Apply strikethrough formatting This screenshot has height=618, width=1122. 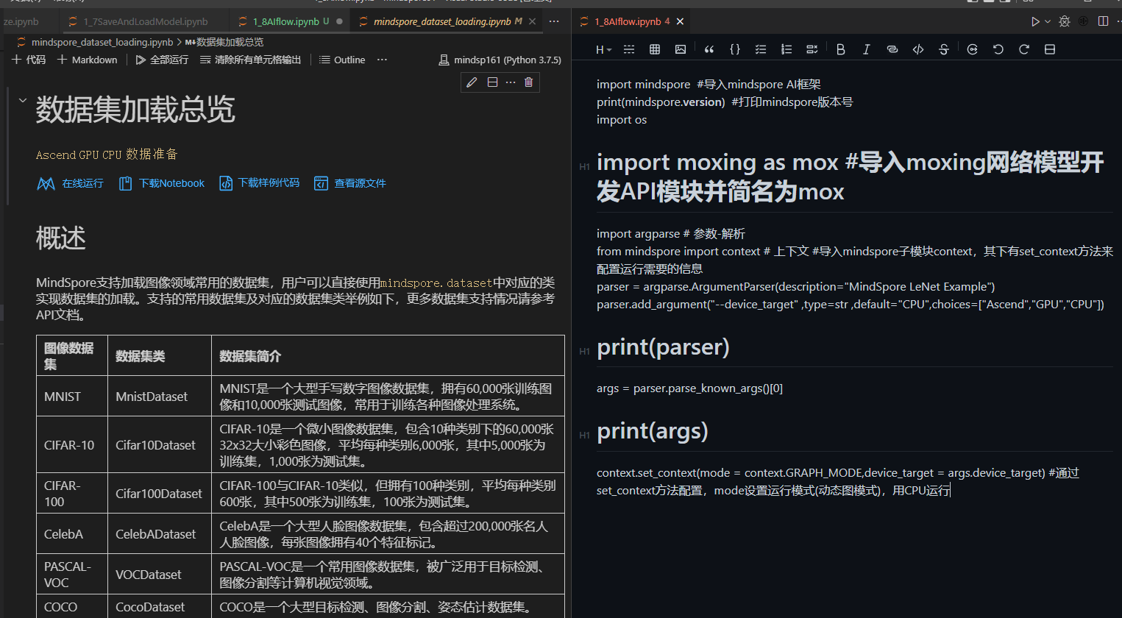[943, 49]
